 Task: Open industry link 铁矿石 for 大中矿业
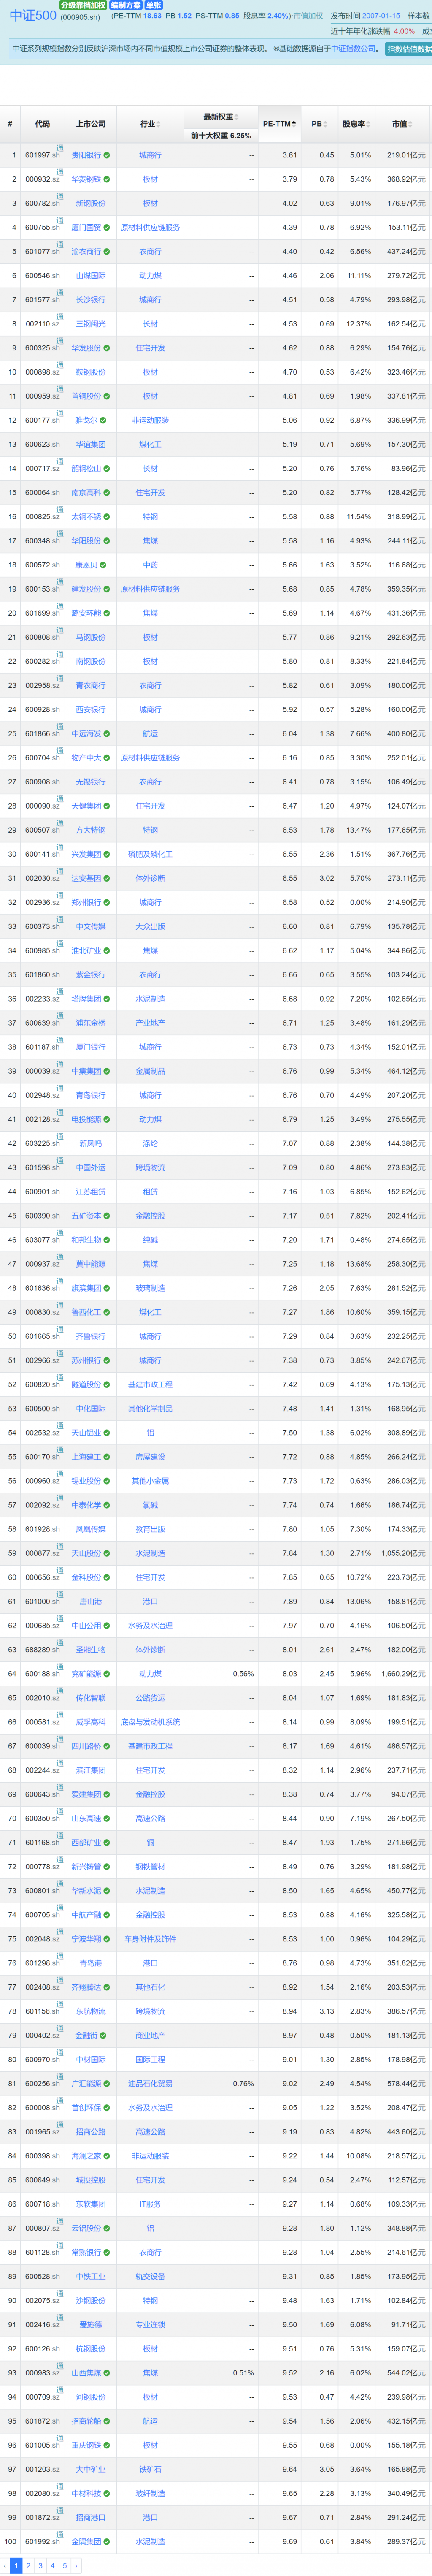click(150, 2469)
